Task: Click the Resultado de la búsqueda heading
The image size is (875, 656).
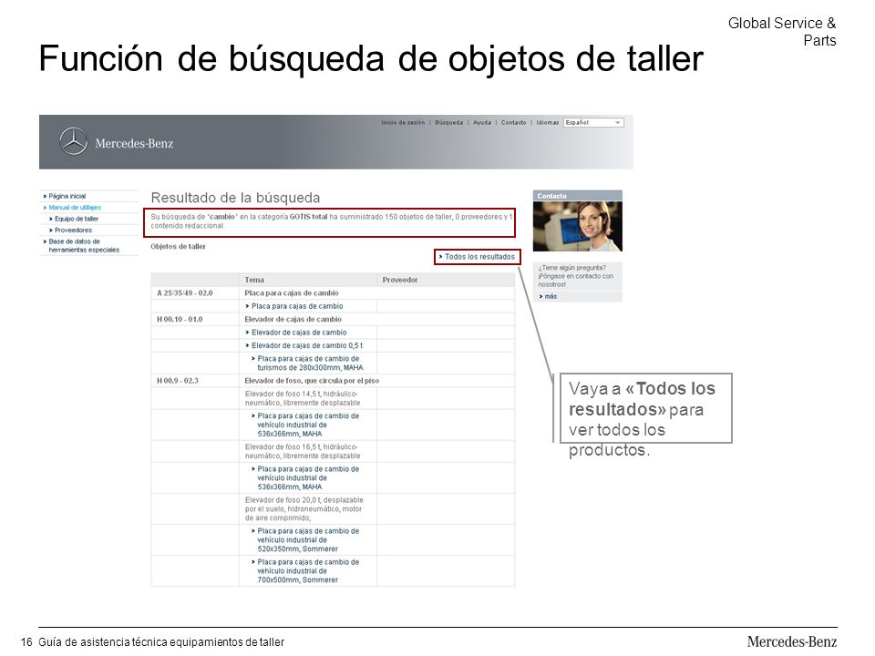Action: [x=235, y=198]
